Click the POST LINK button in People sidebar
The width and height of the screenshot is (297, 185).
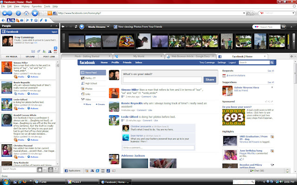pos(49,56)
